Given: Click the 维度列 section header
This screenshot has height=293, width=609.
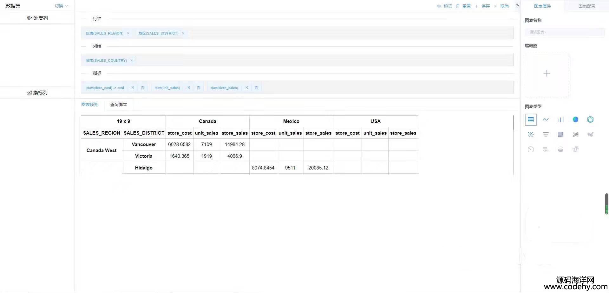Looking at the screenshot, I should tap(37, 18).
